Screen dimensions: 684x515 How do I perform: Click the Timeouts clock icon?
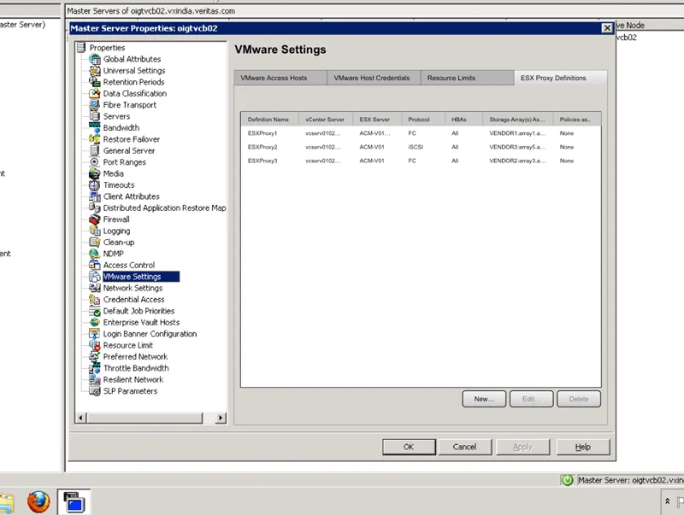[x=95, y=184]
